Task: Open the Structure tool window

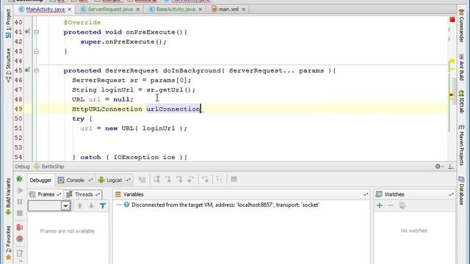Action: click(8, 65)
